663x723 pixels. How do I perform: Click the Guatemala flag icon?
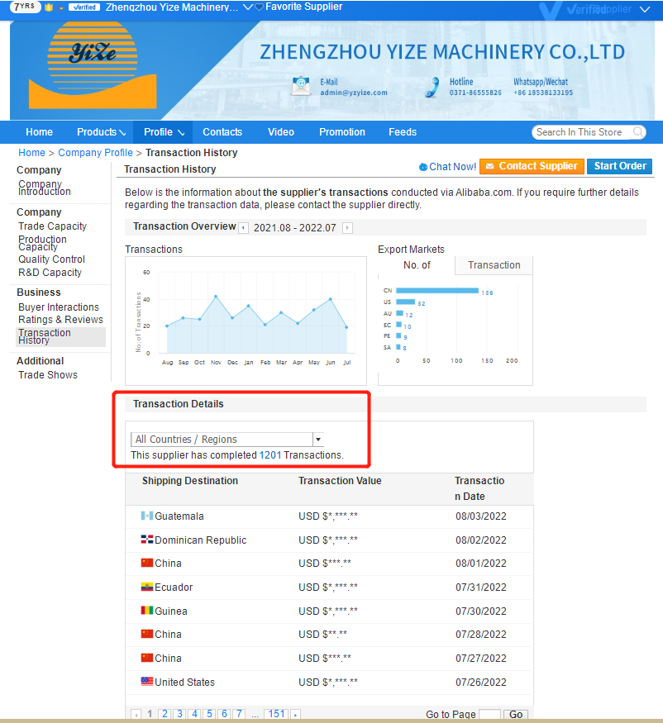(147, 516)
